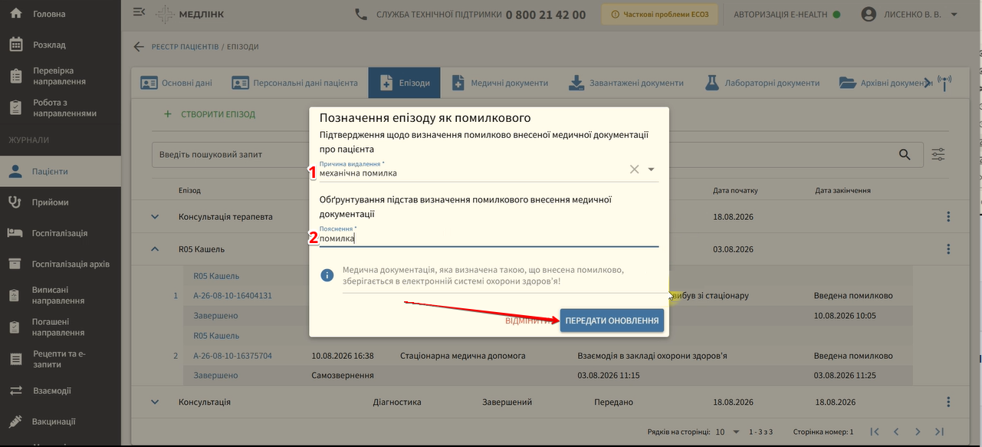The width and height of the screenshot is (982, 447).
Task: Open encounter A-26-08-10-16375704 link
Action: 232,356
